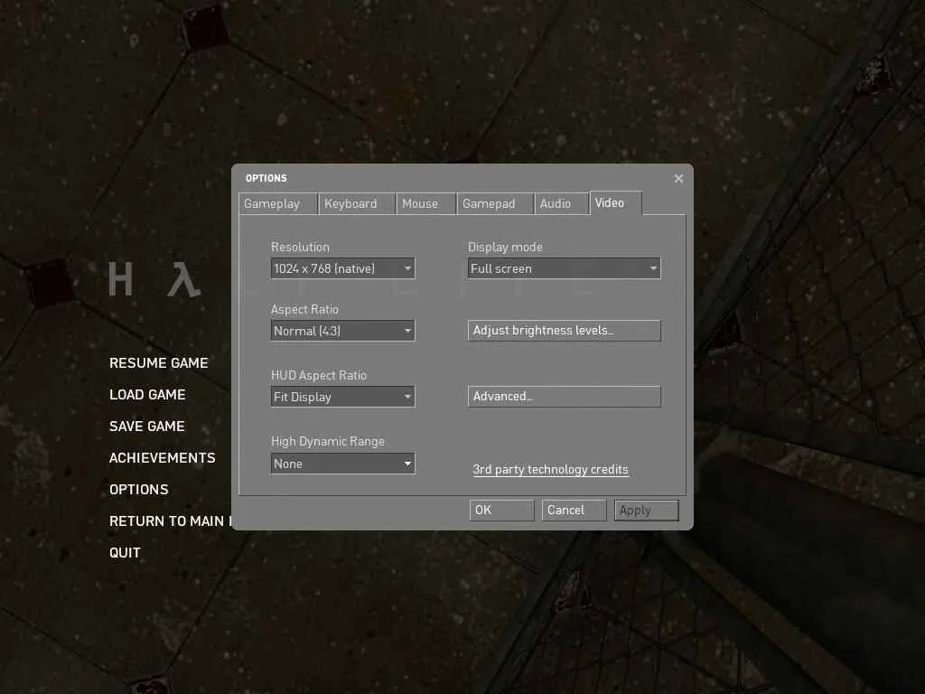
Task: Switch to the Gameplay tab
Action: 278,203
